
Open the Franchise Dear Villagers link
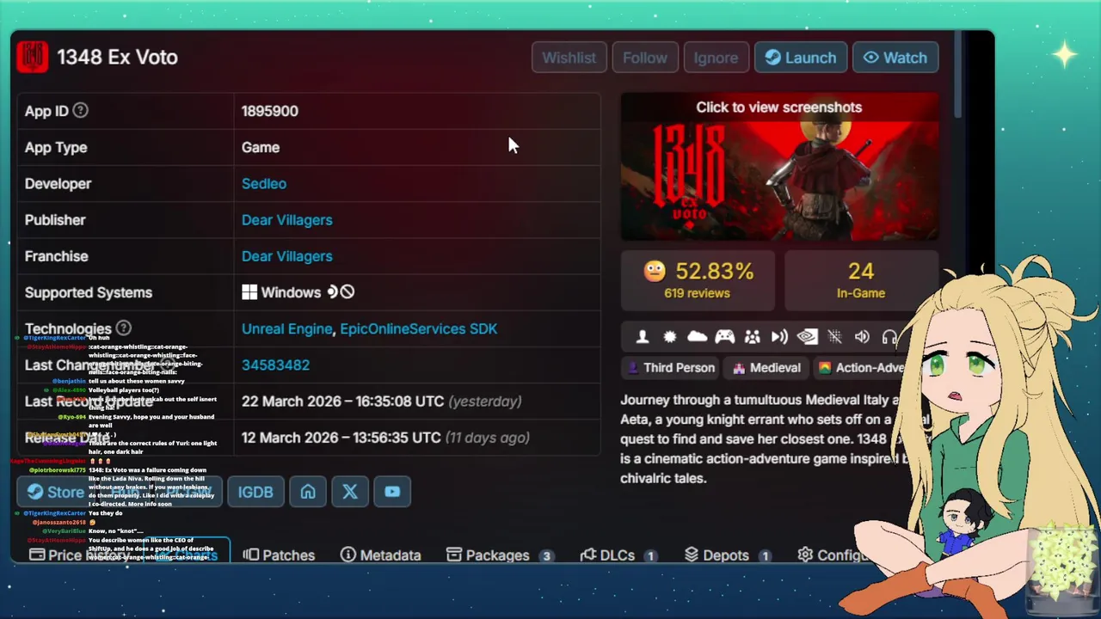pos(286,255)
